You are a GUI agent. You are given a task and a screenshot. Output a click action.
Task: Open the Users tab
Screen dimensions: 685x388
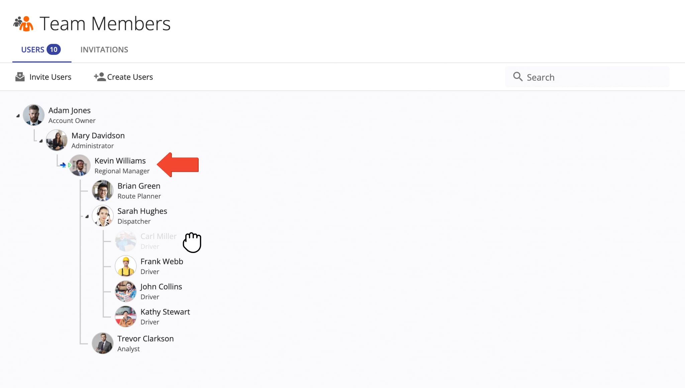41,50
